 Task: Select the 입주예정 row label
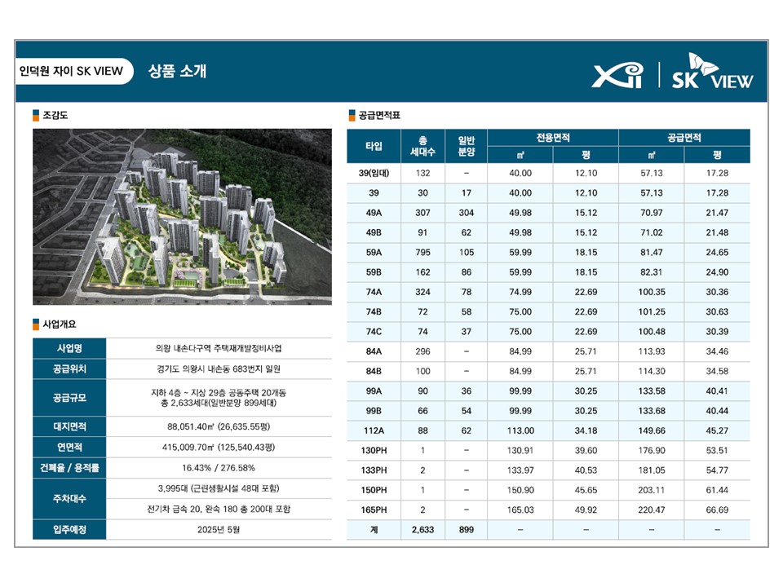coord(69,530)
